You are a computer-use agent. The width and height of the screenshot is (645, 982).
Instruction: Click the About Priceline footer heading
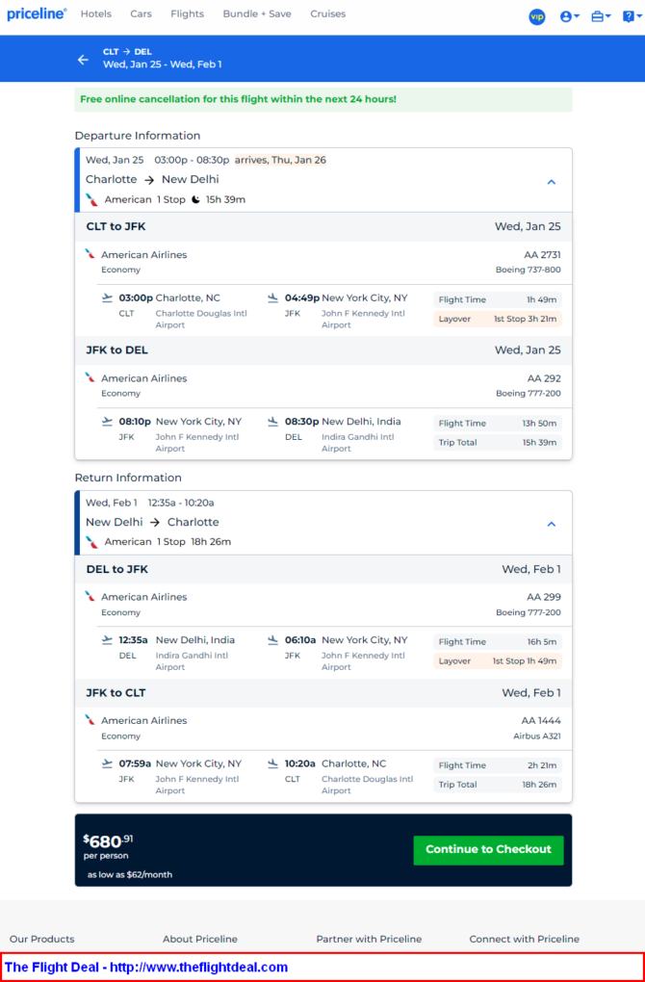pyautogui.click(x=200, y=939)
